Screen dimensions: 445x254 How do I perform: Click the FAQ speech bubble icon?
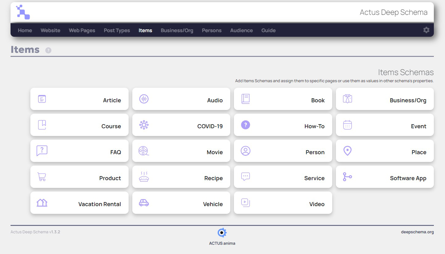coord(42,151)
